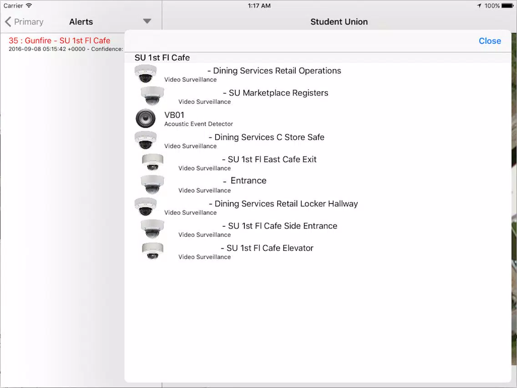This screenshot has height=388, width=517.
Task: Tap camera icon for Cafe Side Entrance
Action: [152, 228]
